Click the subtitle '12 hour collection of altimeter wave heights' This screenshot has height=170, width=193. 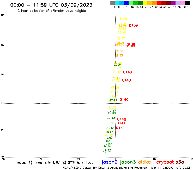51,11
